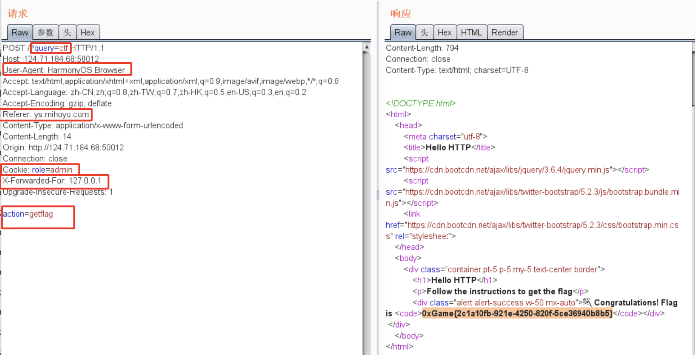Viewport: 695px width, 355px height.
Task: Click the request scrollbar up arrow
Action: pyautogui.click(x=366, y=47)
